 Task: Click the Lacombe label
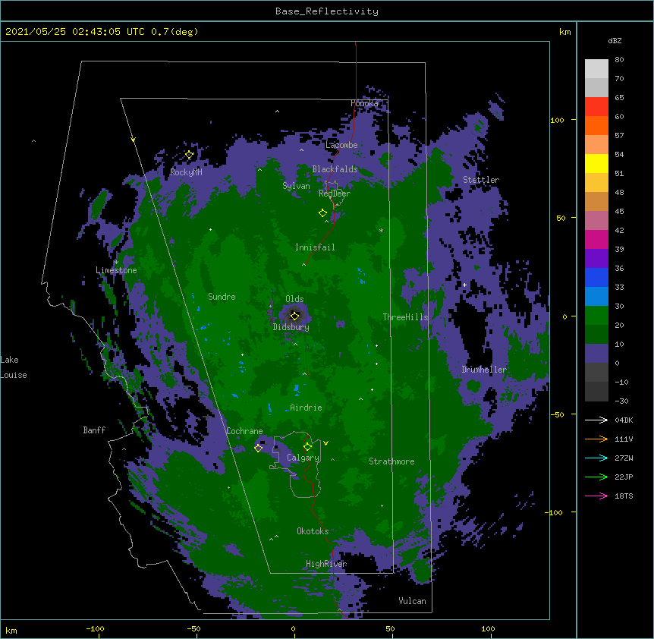(x=341, y=145)
